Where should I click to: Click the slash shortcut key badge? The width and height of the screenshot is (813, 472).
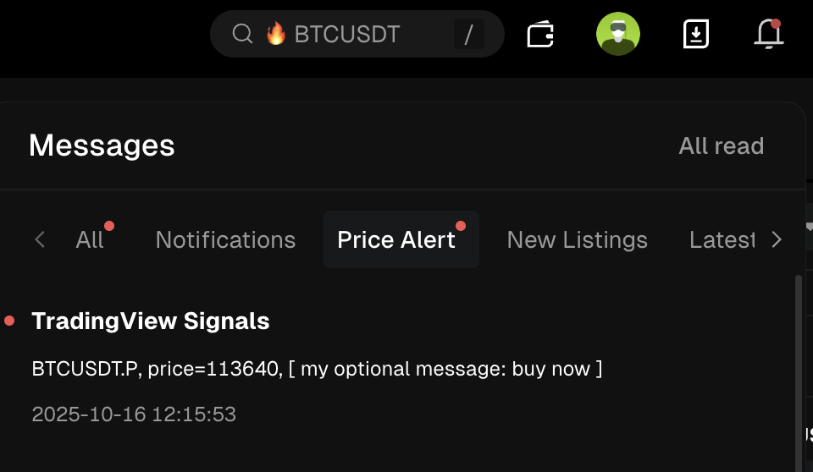[468, 34]
